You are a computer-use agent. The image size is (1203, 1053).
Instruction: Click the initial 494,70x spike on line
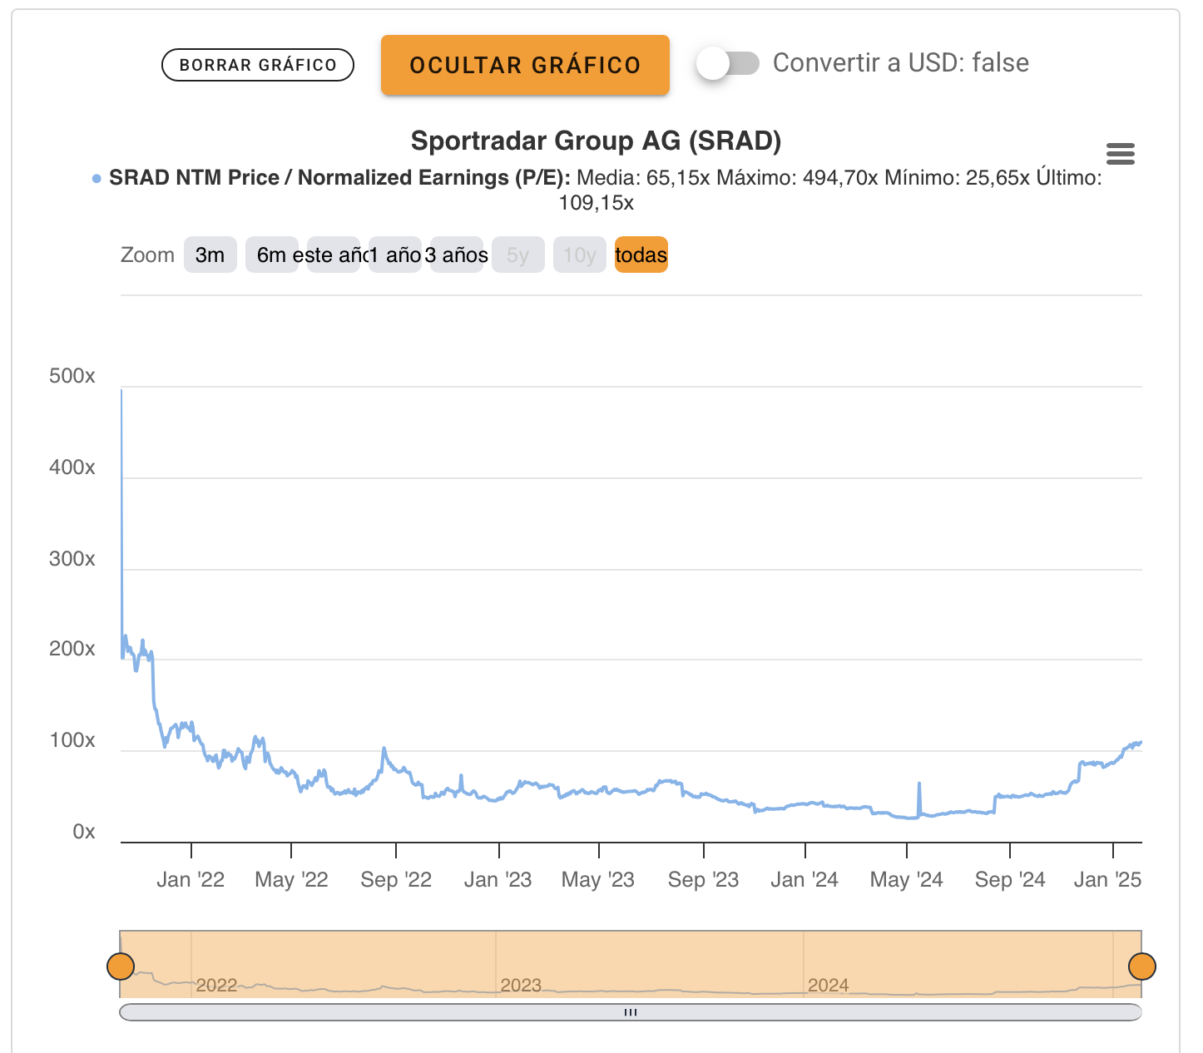pyautogui.click(x=121, y=392)
